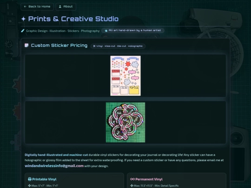The height and width of the screenshot is (188, 251).
Task: Click the arrow icon on Back to Home
Action: coord(25,6)
